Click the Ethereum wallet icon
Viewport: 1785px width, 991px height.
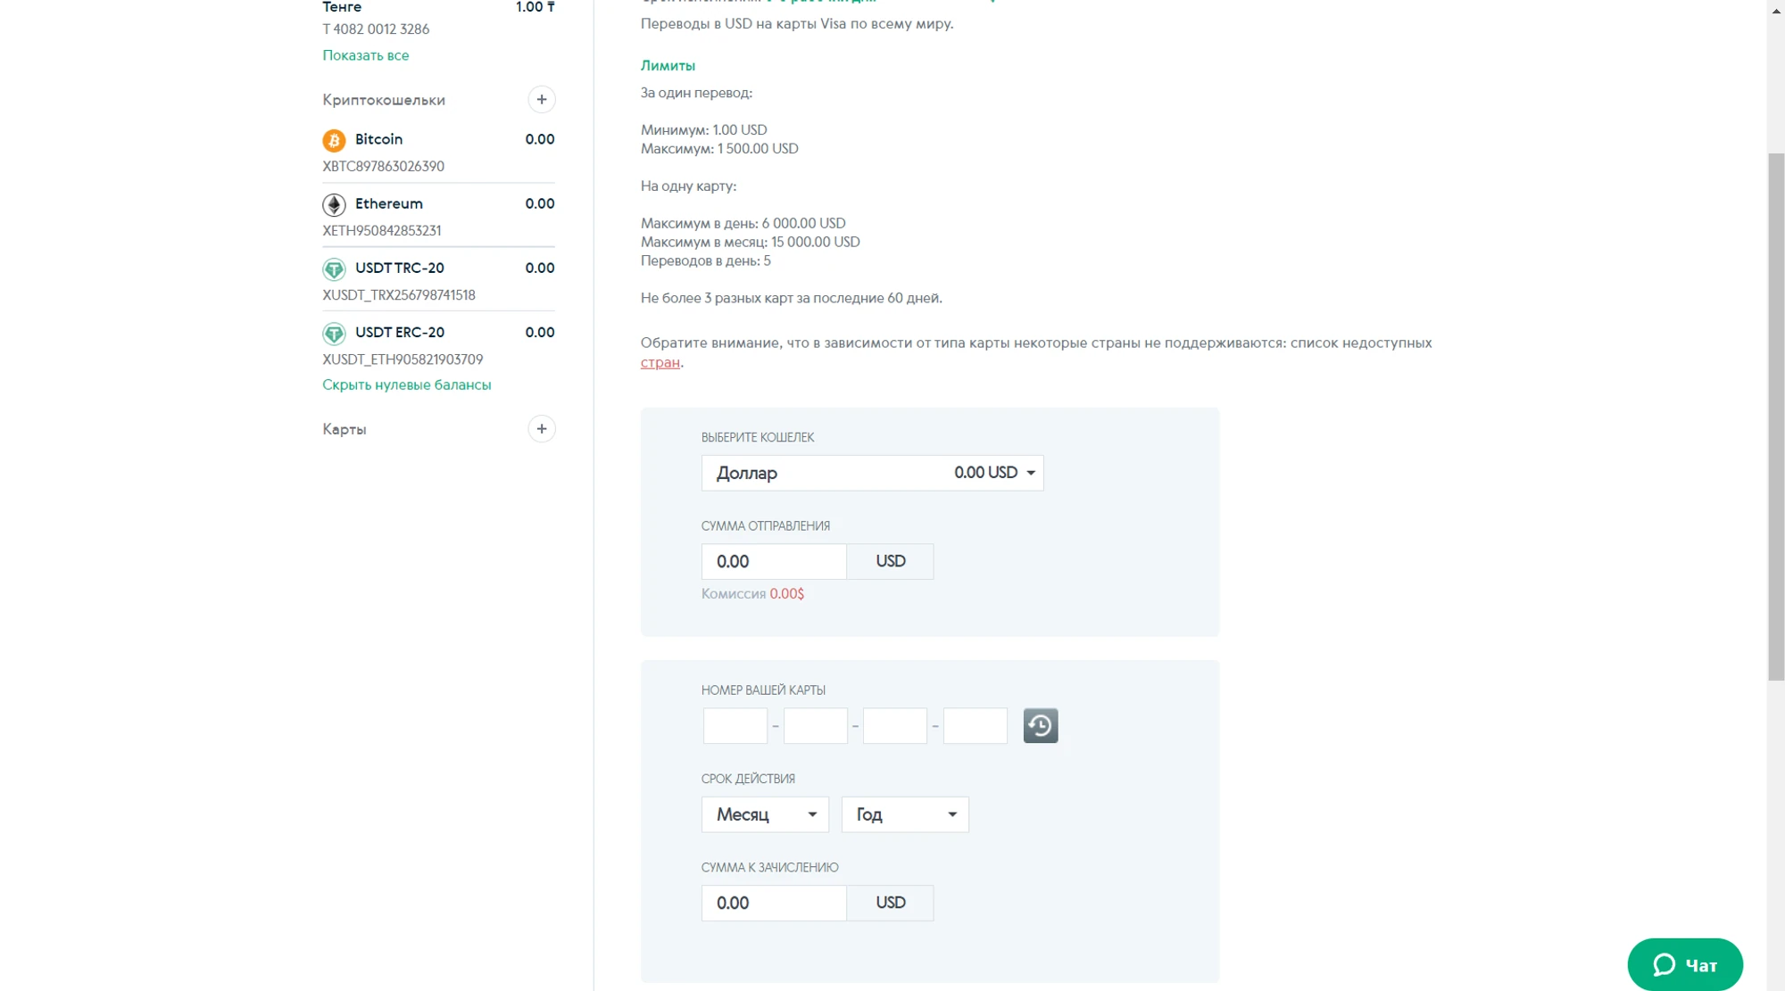[x=334, y=204]
